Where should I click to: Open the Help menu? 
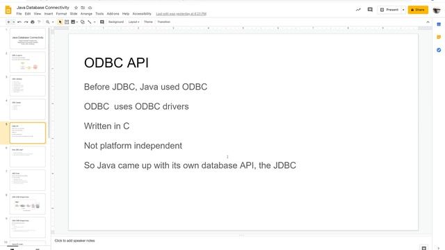126,14
